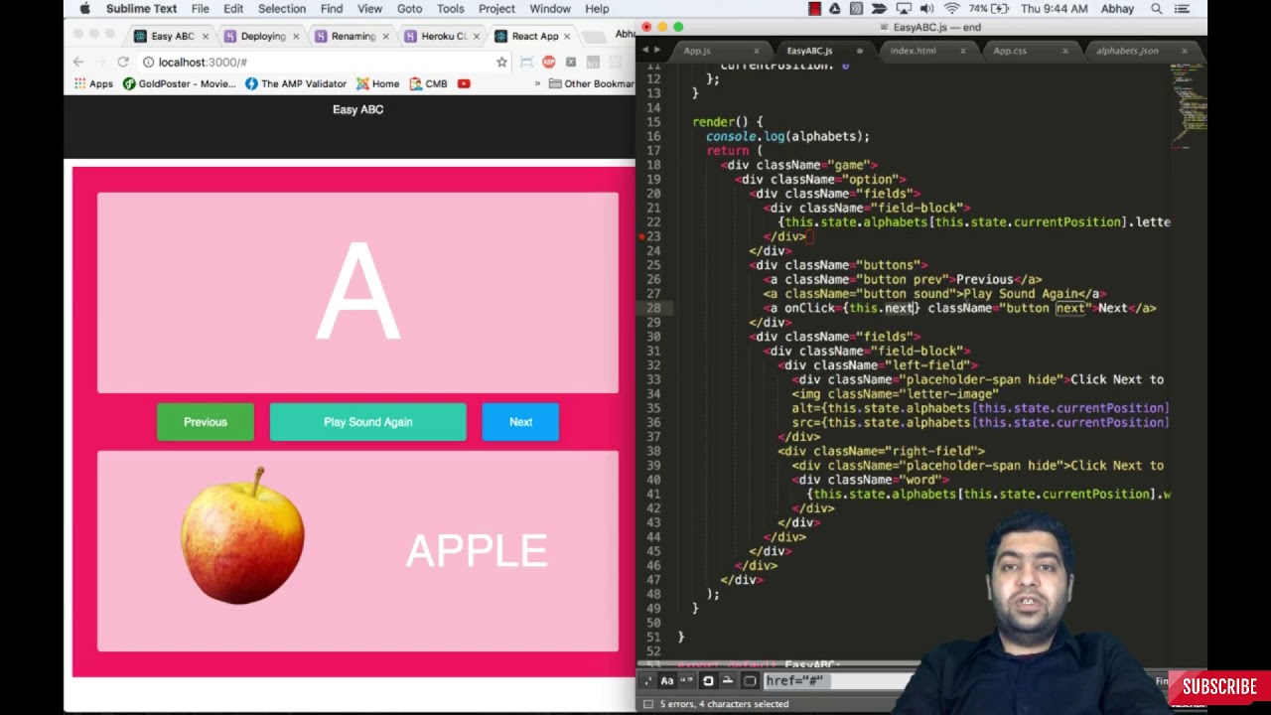
Task: Toggle case sensitive search (Aa) in find bar
Action: click(667, 681)
